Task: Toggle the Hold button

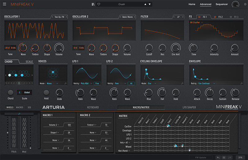Action: [x=46, y=92]
